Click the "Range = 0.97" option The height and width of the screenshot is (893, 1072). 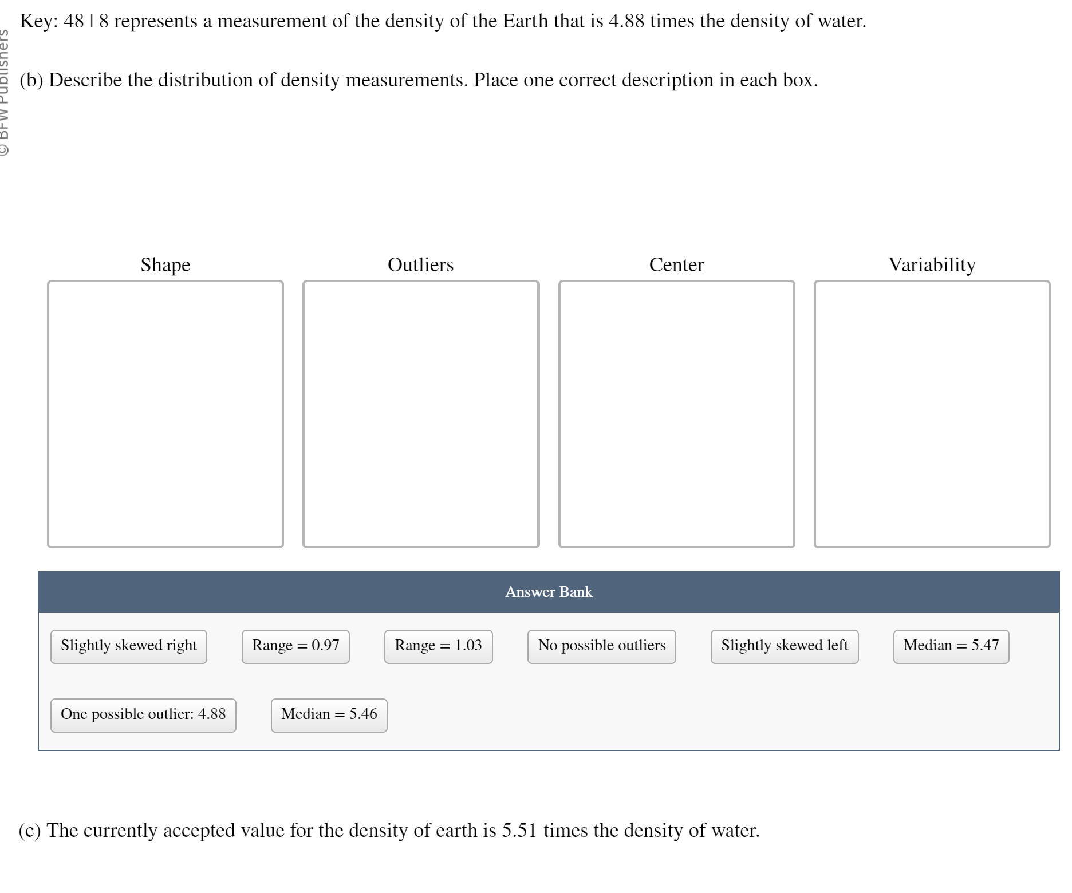click(x=295, y=646)
